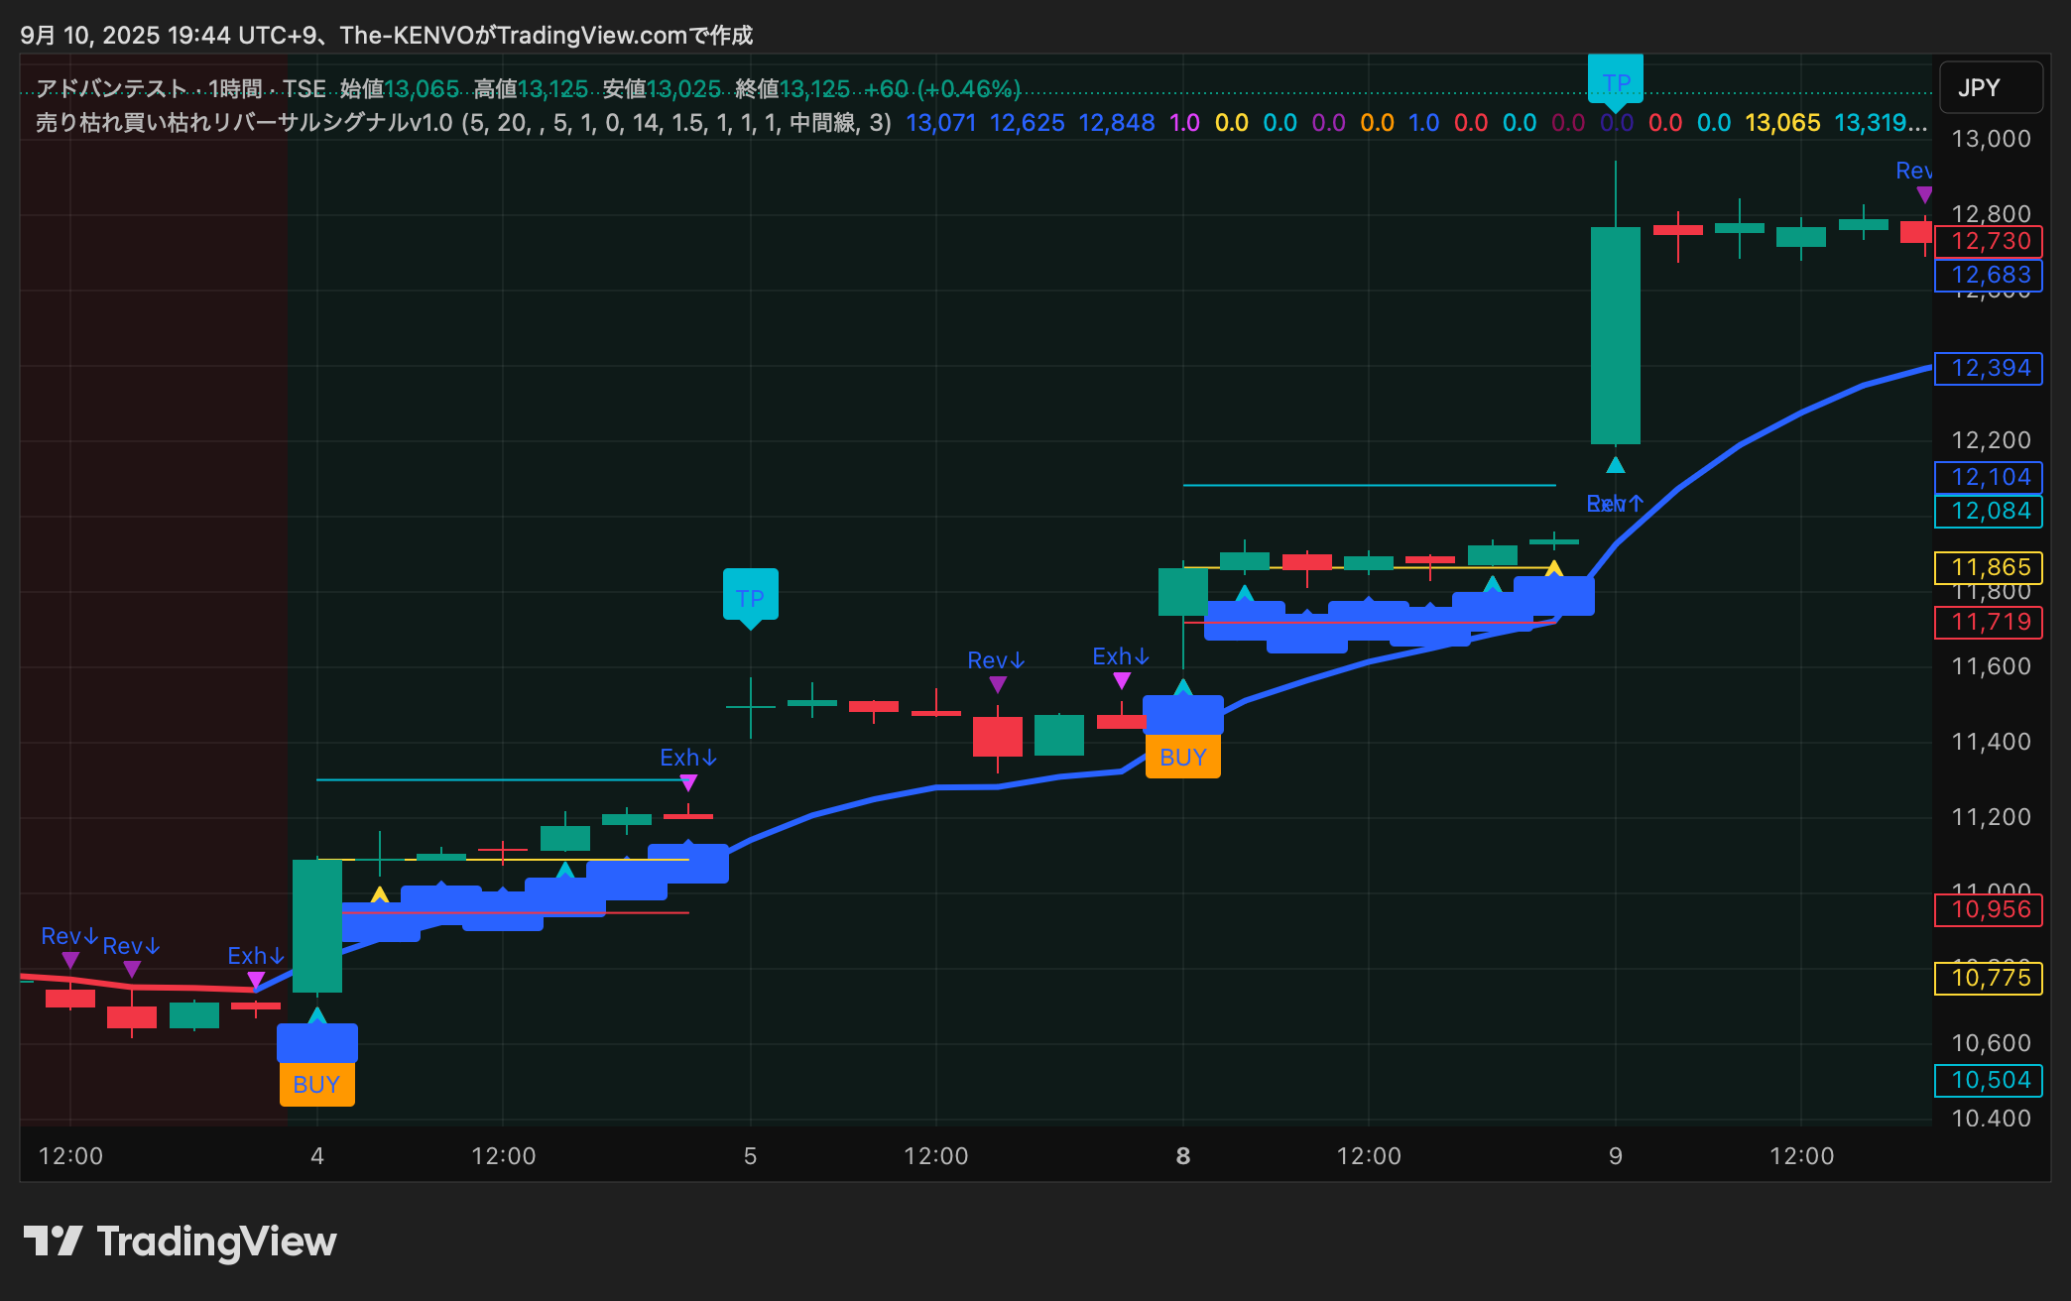
Task: Click the orange BUY label near day 4
Action: (316, 1084)
